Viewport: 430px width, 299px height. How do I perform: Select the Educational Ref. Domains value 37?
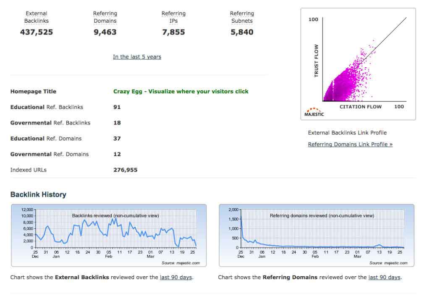pos(117,138)
